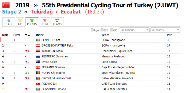Image resolution: width=184 pixels, height=93 pixels.
Task: Click the Irish flag beside BENNETT Sam
Action: tap(38, 40)
